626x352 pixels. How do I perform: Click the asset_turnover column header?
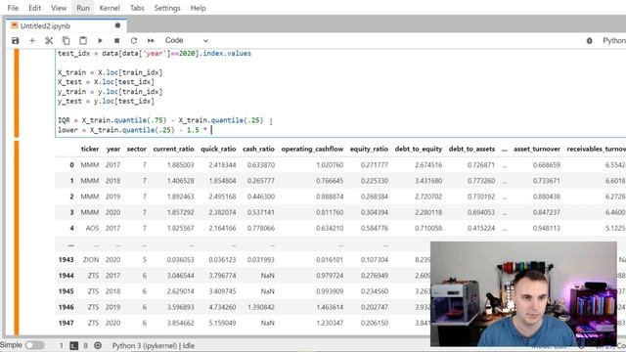pos(537,149)
